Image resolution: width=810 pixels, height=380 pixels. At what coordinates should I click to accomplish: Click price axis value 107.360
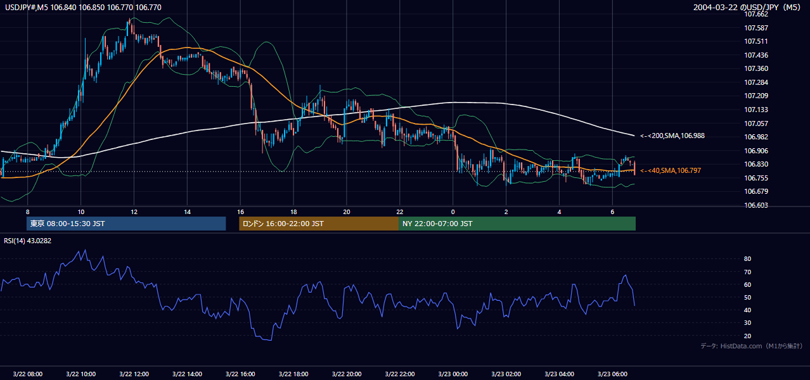pyautogui.click(x=757, y=68)
